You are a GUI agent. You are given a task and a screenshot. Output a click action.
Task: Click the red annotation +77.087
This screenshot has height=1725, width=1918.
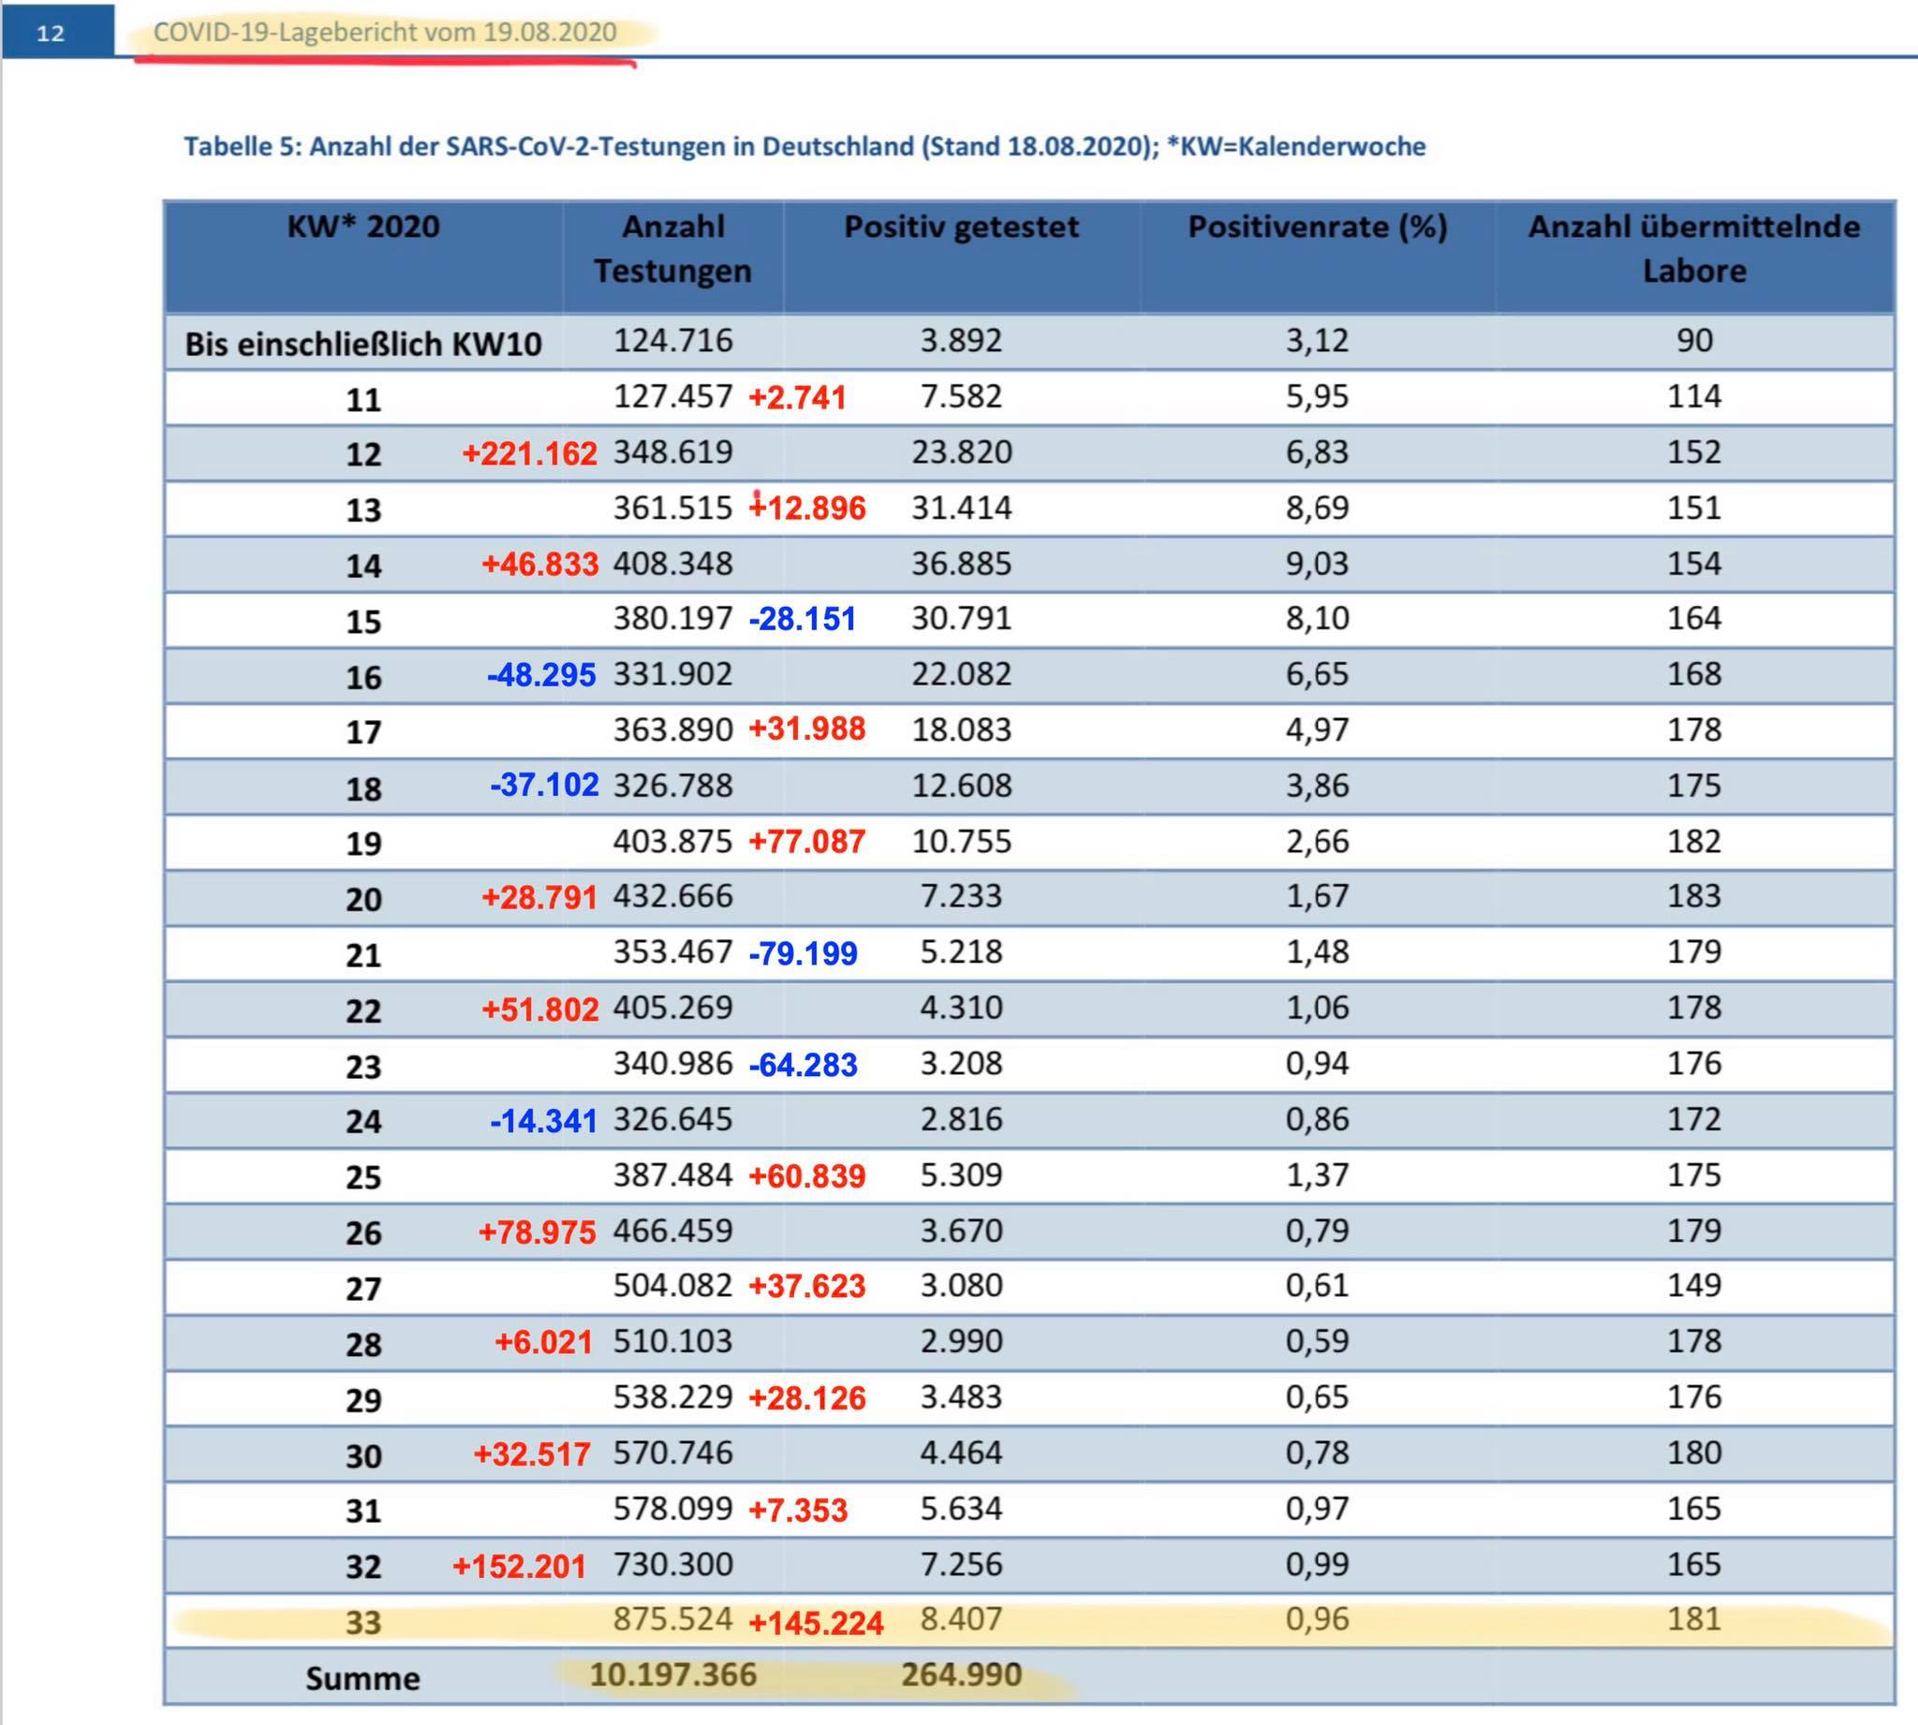(x=806, y=843)
